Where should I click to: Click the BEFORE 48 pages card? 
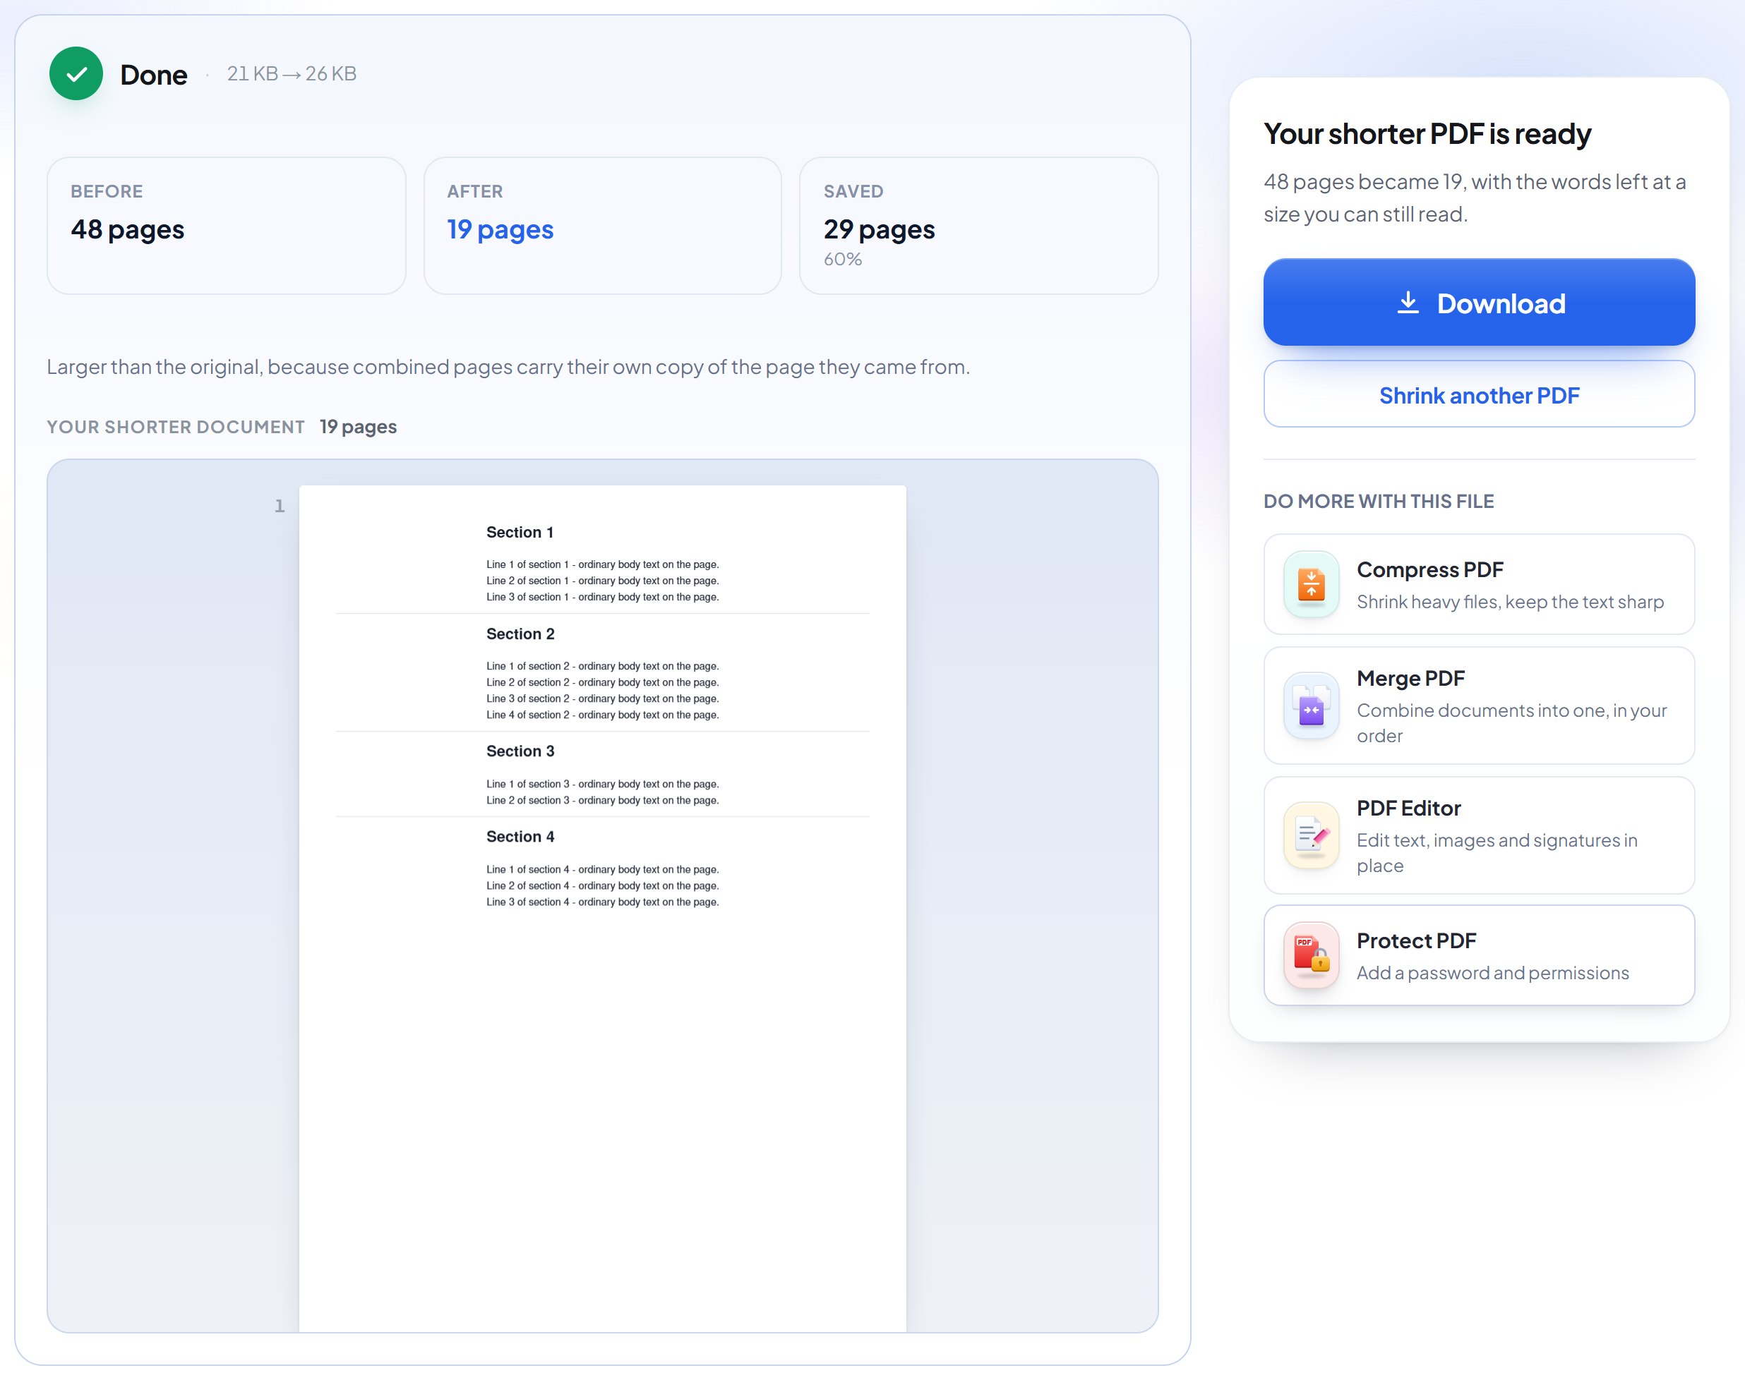coord(227,226)
